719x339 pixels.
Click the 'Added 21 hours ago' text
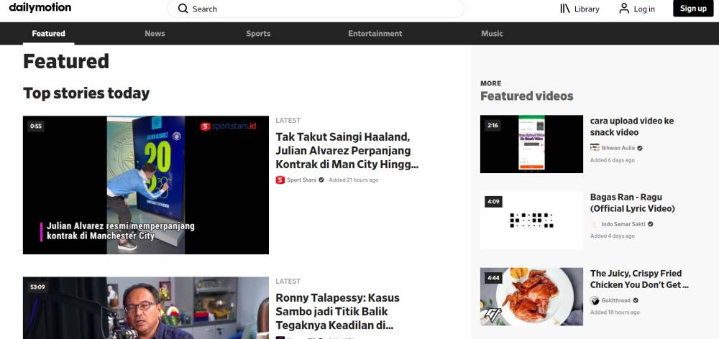pyautogui.click(x=354, y=180)
